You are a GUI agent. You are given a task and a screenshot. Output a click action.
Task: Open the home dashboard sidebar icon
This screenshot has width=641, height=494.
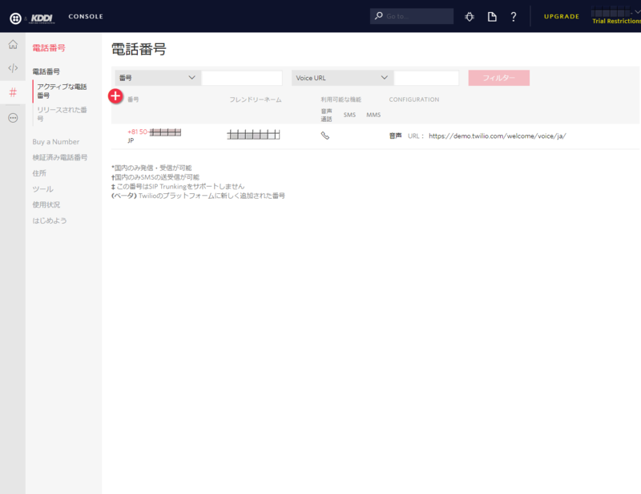[x=13, y=44]
